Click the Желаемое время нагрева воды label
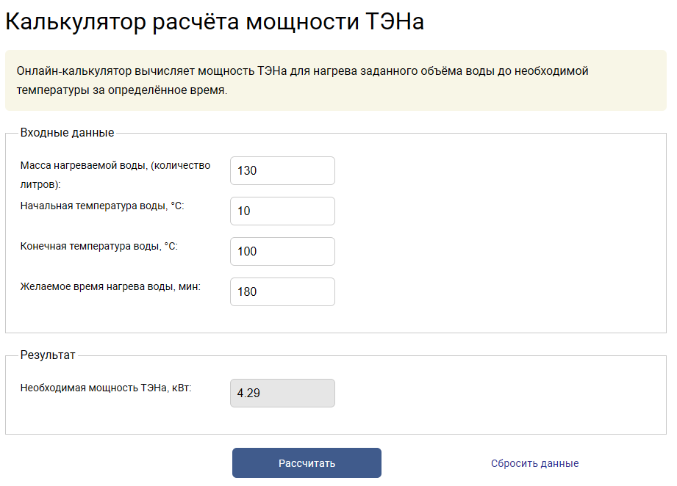 coord(110,286)
